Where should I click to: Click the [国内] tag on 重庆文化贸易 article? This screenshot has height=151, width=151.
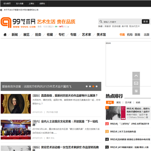[x=36, y=122]
